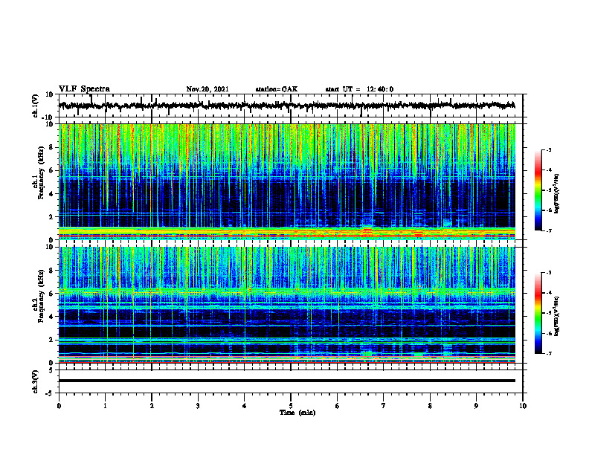Click the ch.1 voltage waveform trace
Image resolution: width=589 pixels, height=455 pixels.
[286, 106]
